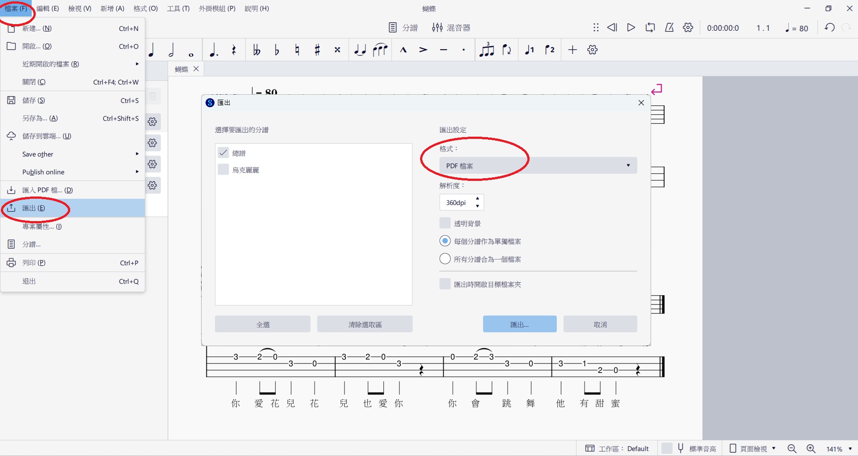Click the tuplet icon in the note toolbar
858x456 pixels.
click(x=486, y=50)
